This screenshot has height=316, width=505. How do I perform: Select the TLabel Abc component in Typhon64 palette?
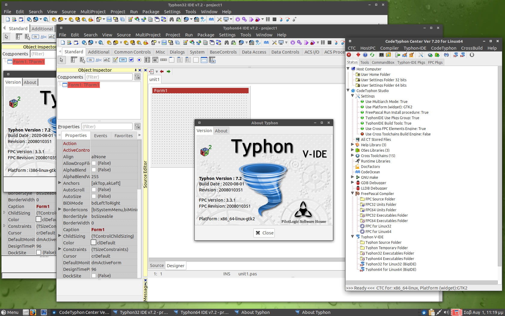[99, 60]
